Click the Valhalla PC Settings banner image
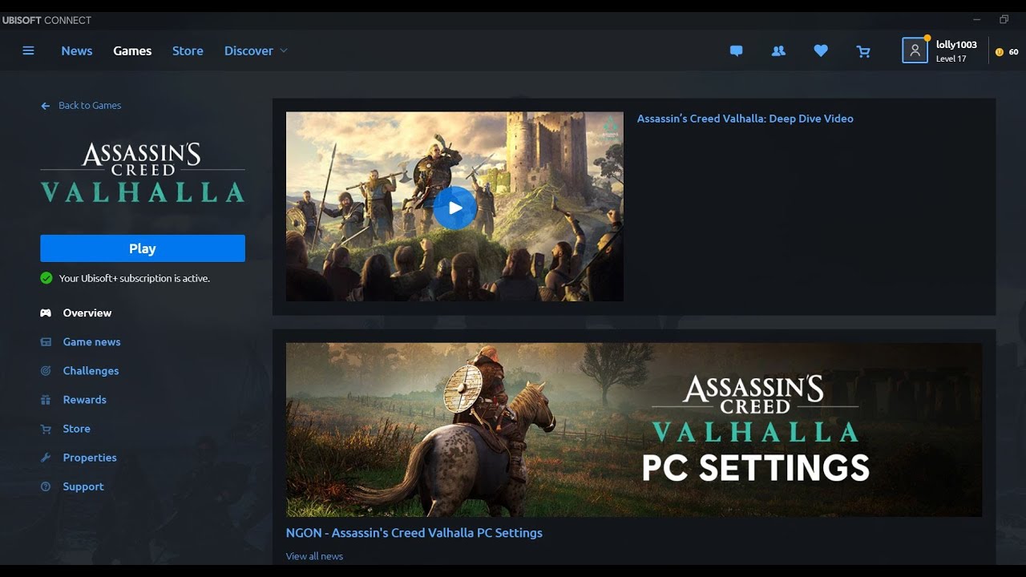Viewport: 1026px width, 577px height. coord(634,430)
